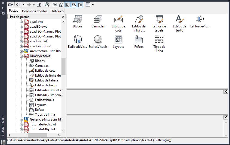Select Estilos de tabela tree item
The image size is (230, 145).
(x=46, y=80)
